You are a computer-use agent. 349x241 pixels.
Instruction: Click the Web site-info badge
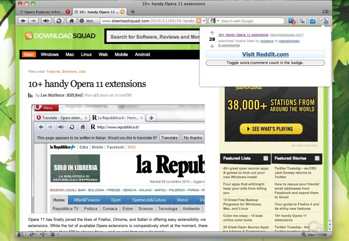[x=89, y=21]
